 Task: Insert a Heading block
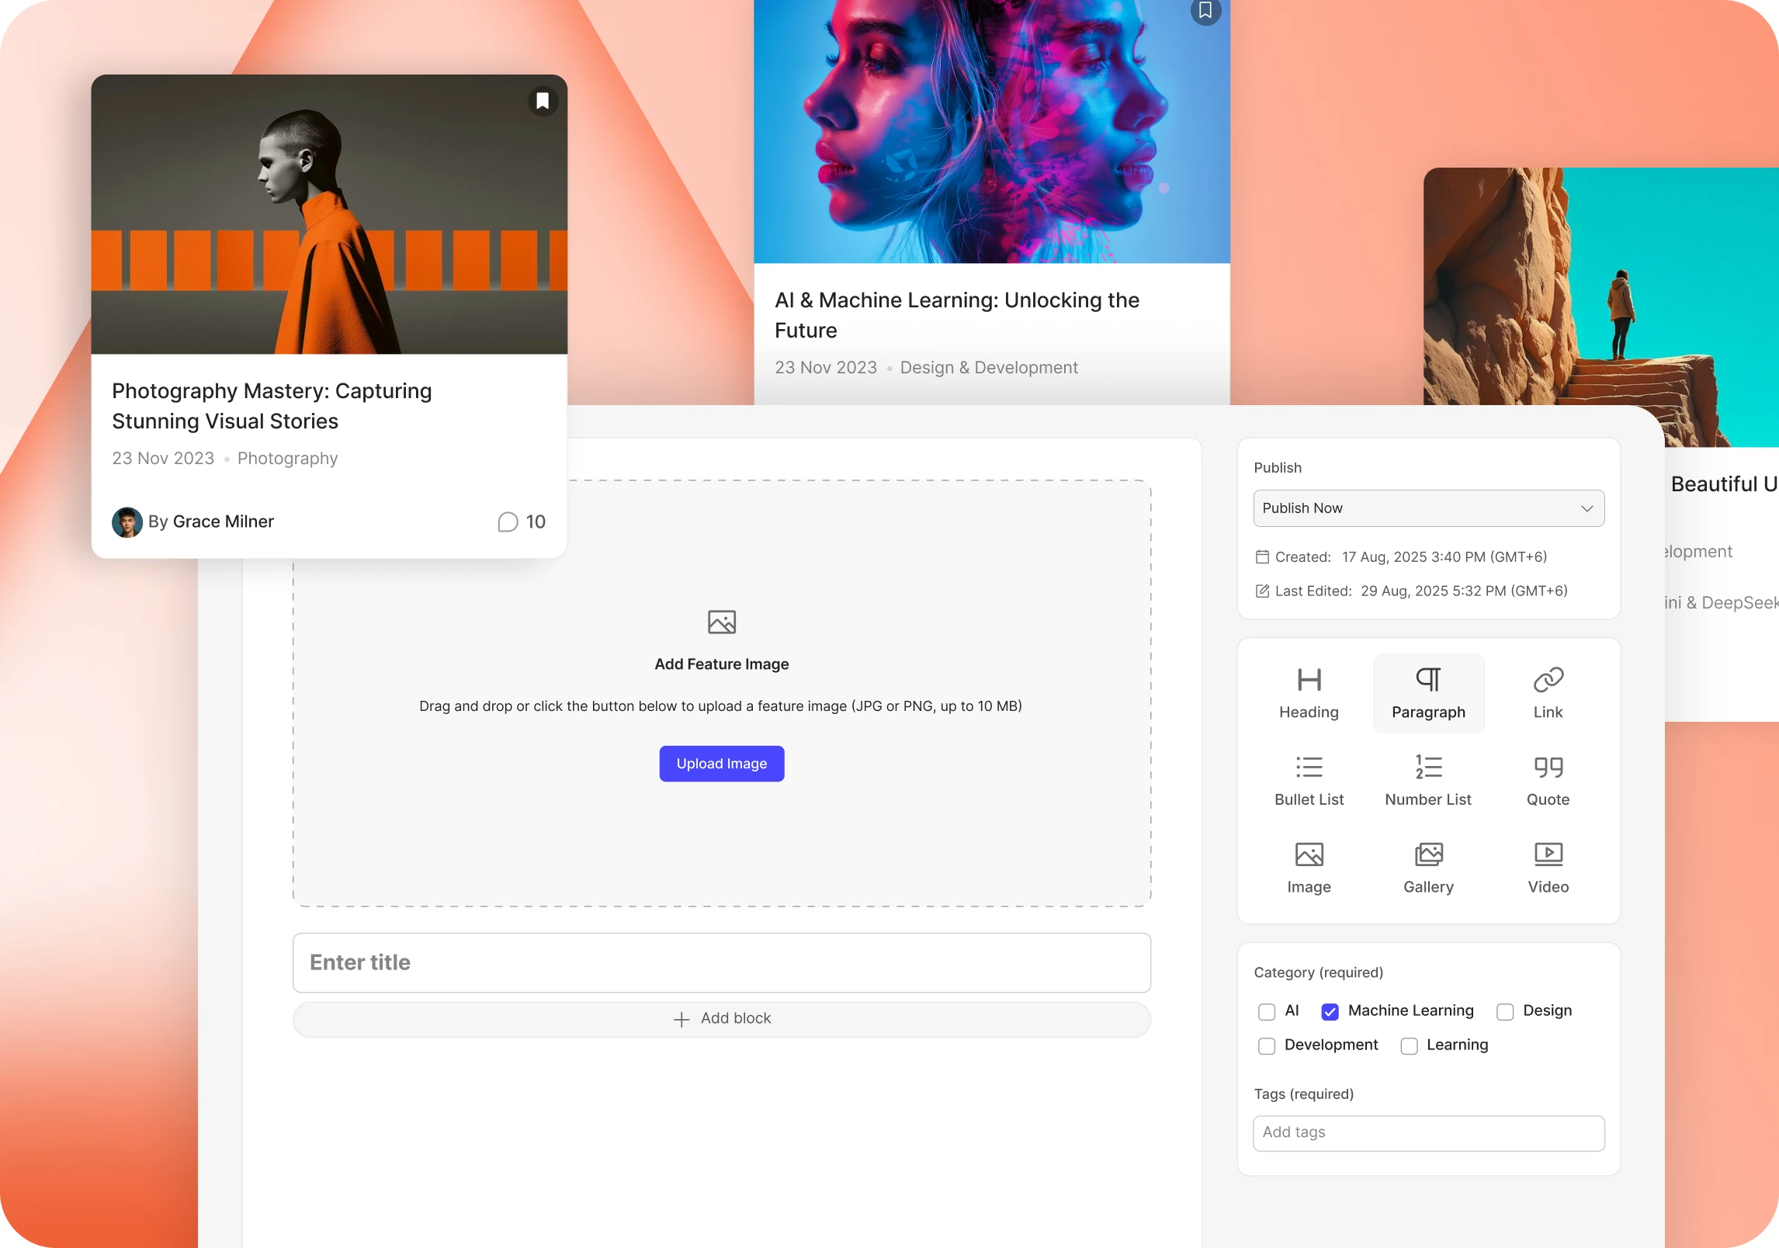[1309, 693]
